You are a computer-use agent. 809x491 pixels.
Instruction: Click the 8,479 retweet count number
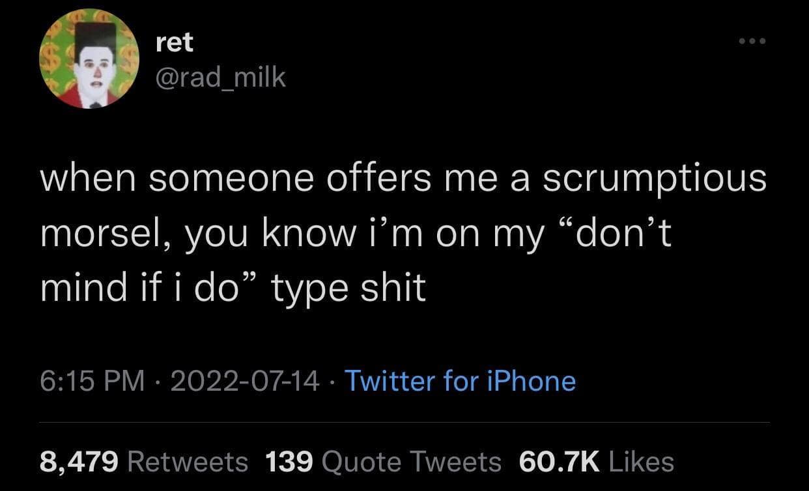79,462
